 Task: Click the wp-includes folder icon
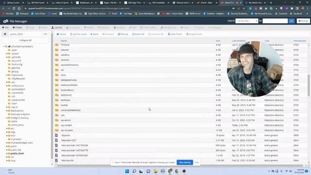(x=57, y=130)
